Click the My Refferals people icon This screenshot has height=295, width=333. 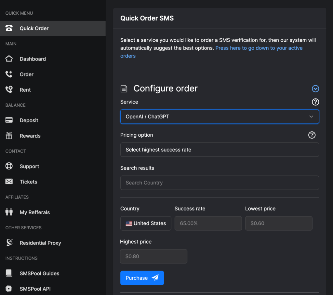9,212
